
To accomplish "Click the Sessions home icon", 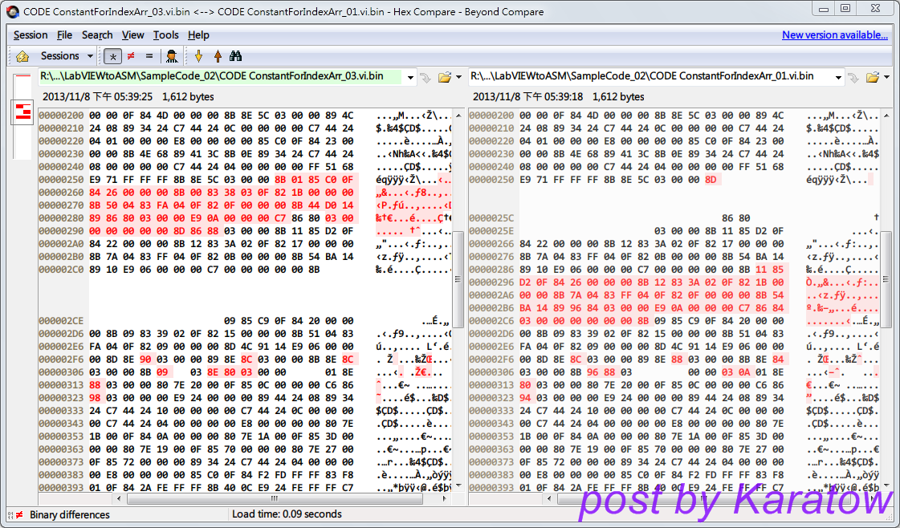I will 22,56.
